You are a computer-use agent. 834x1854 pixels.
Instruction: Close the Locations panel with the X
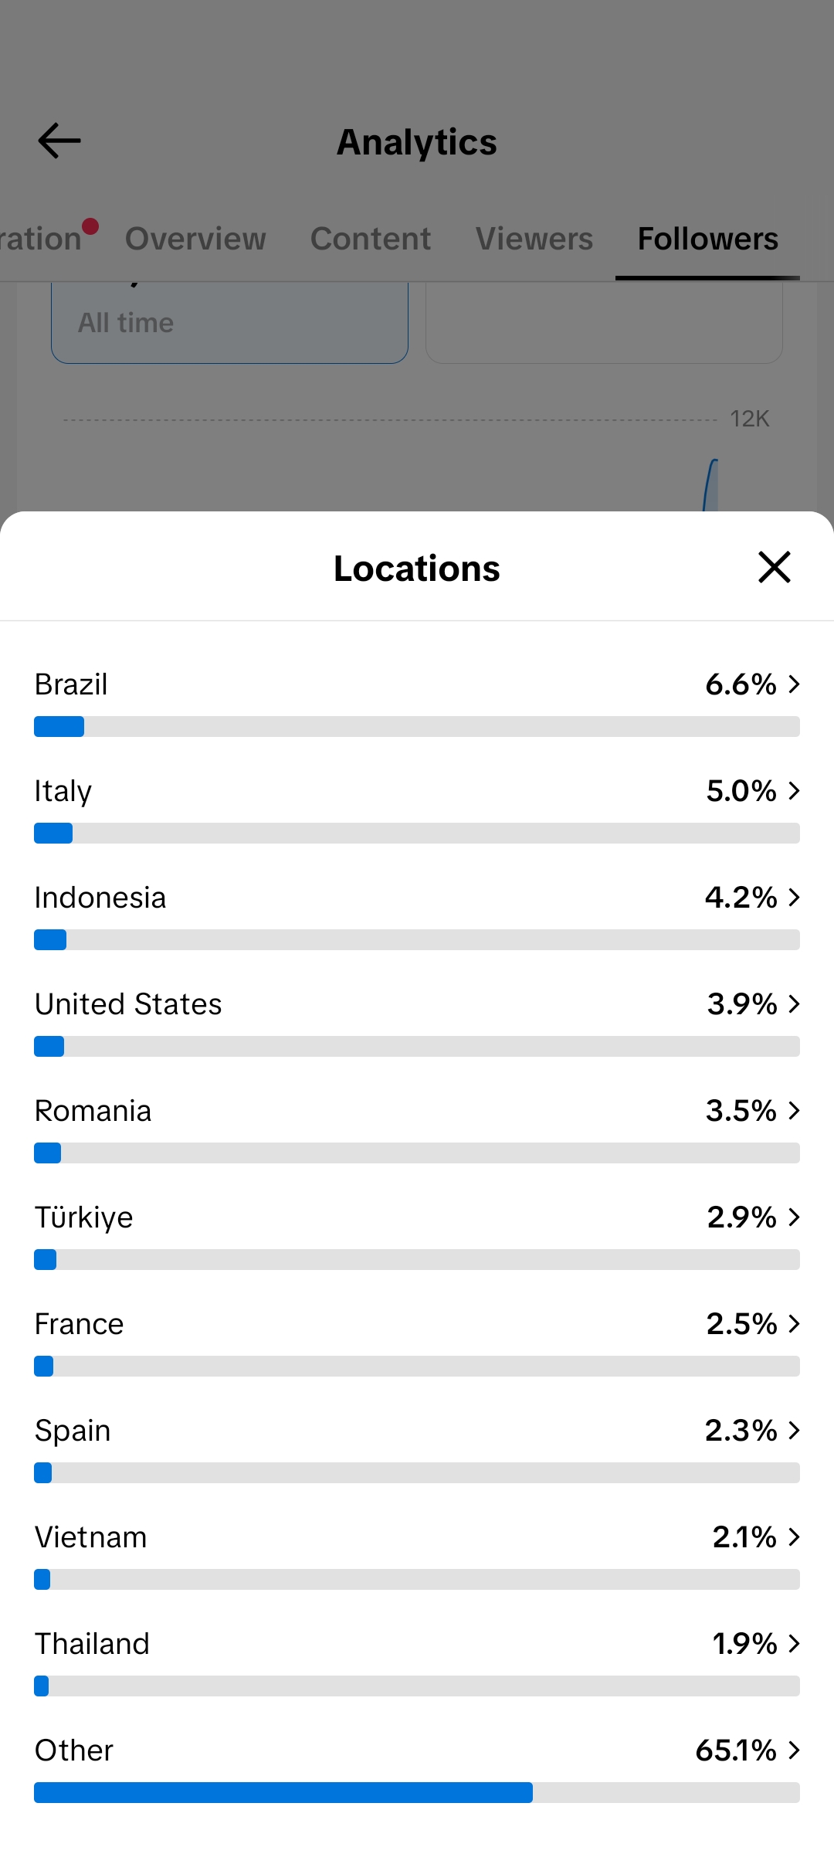[x=774, y=567]
